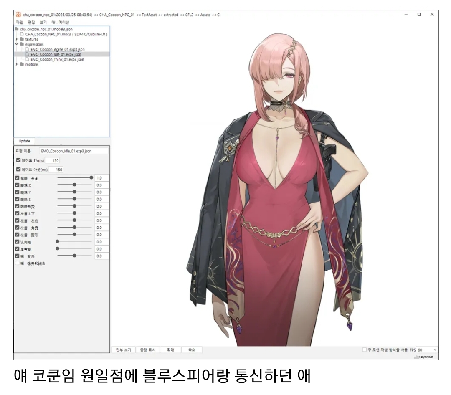Uncheck the 嘴 变形 parameter checkbox

coord(17,256)
